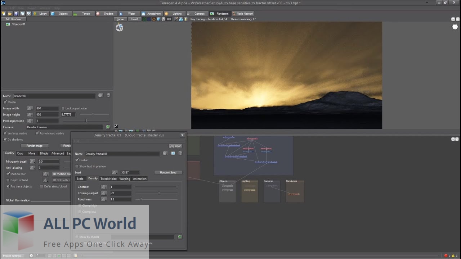The height and width of the screenshot is (259, 461).
Task: Click the gear icon in Density fractal dialog
Action: (165, 153)
